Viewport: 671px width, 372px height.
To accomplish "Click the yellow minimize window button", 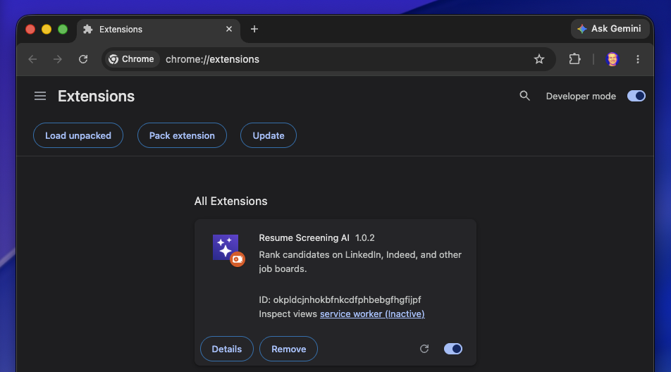I will click(x=47, y=29).
